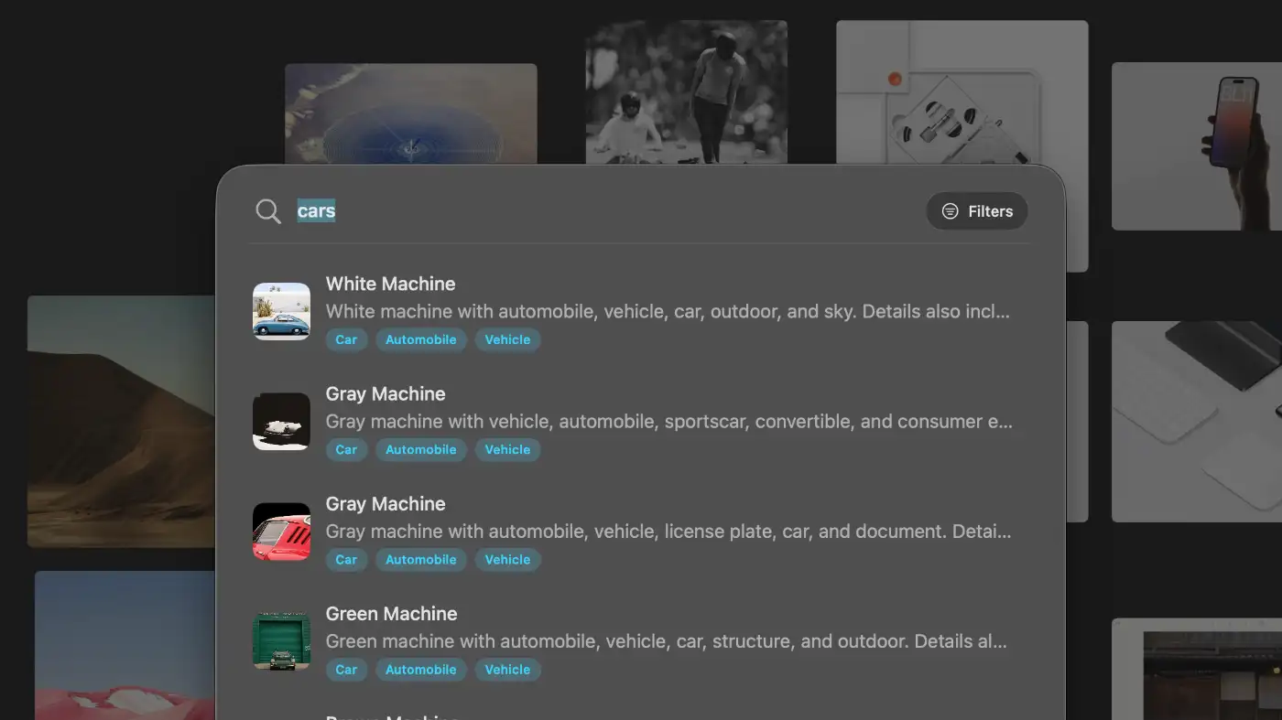Viewport: 1282px width, 720px height.
Task: Click the Car tag under the first Gray Machine
Action: [x=347, y=449]
